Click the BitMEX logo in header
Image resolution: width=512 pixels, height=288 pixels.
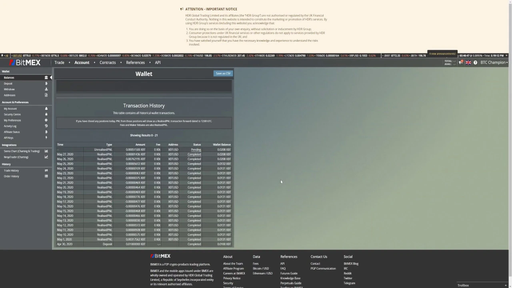(24, 62)
